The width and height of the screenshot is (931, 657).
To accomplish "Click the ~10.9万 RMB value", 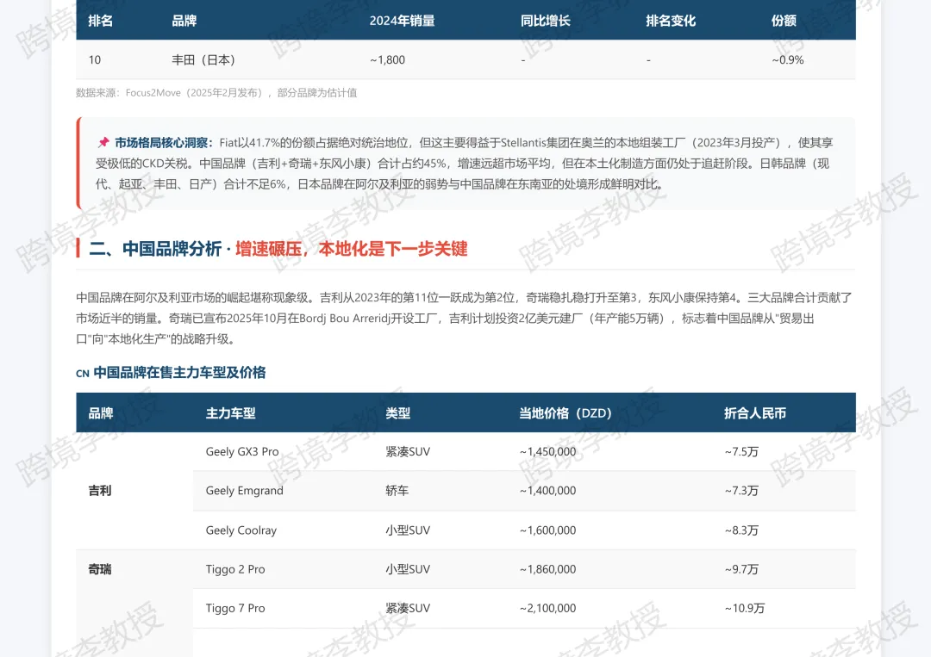I will (745, 609).
